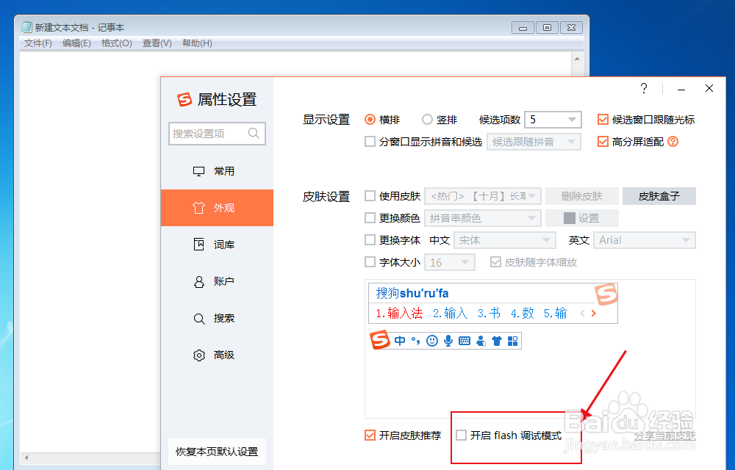Open 格式(O) menu in Notepad
Viewport: 735px width, 470px height.
[117, 43]
